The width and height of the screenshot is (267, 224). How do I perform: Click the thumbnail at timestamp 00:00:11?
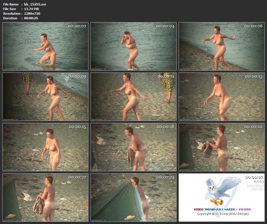coord(133,97)
